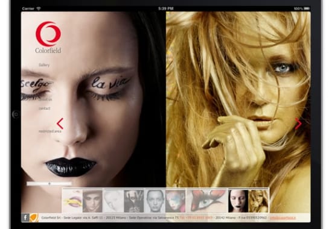
Task: Click the orange telephone number in footer
Action: [x=196, y=218]
